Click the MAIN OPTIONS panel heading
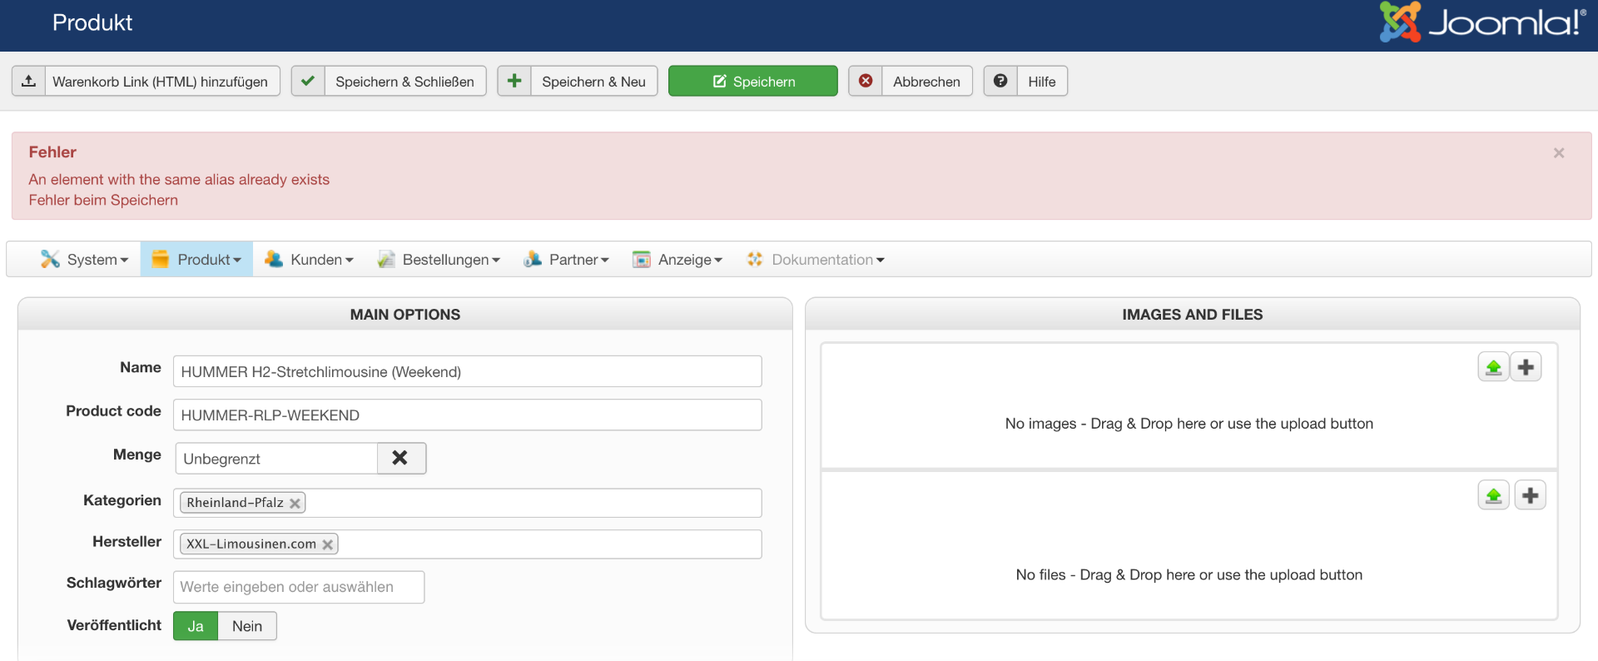 click(x=405, y=315)
